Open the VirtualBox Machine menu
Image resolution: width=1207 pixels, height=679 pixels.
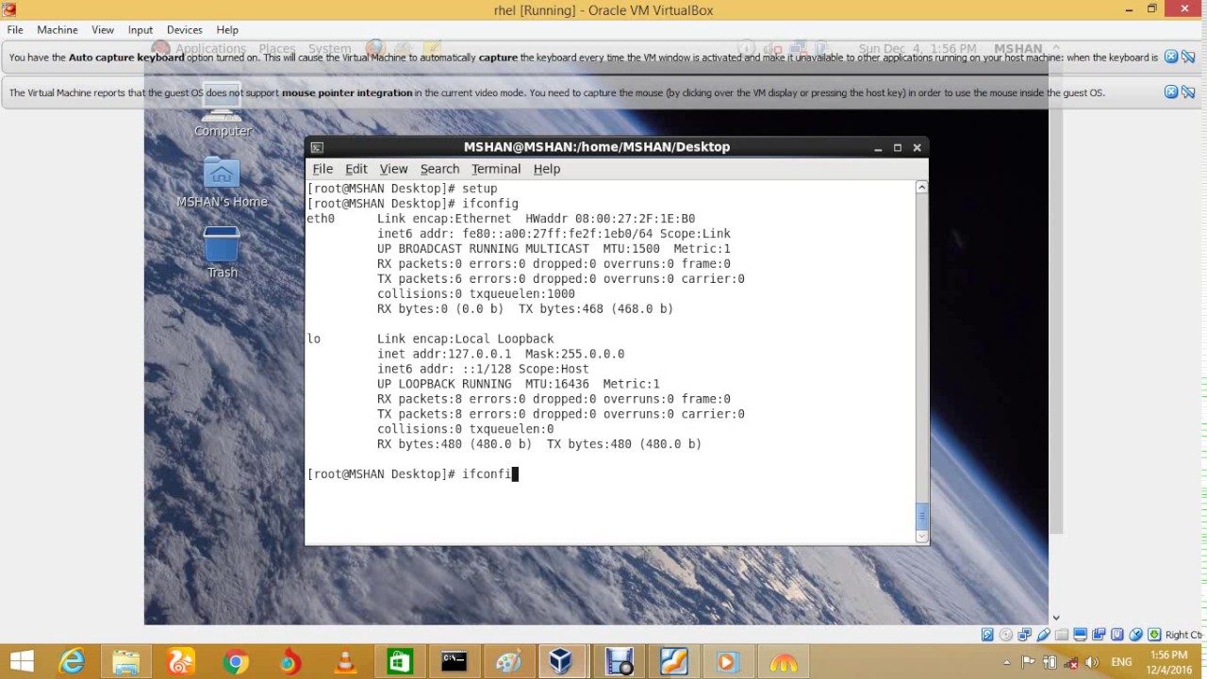click(58, 30)
